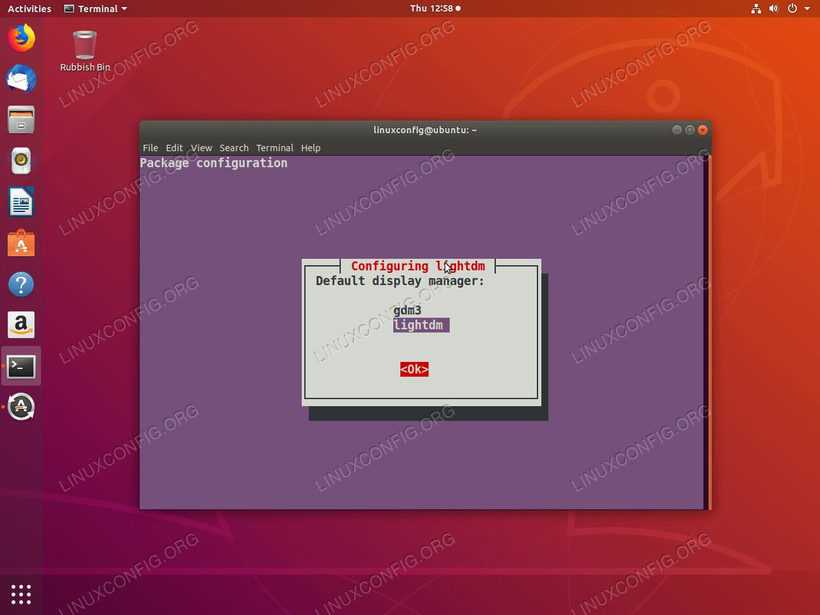Open Activities overview
The width and height of the screenshot is (820, 615).
(x=29, y=8)
